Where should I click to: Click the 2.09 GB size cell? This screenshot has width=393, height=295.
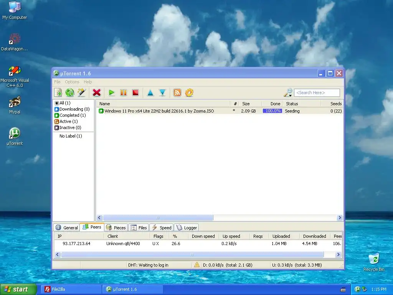pos(248,111)
